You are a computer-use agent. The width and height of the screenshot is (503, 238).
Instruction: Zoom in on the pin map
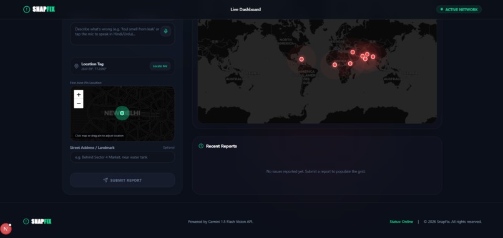click(x=79, y=95)
